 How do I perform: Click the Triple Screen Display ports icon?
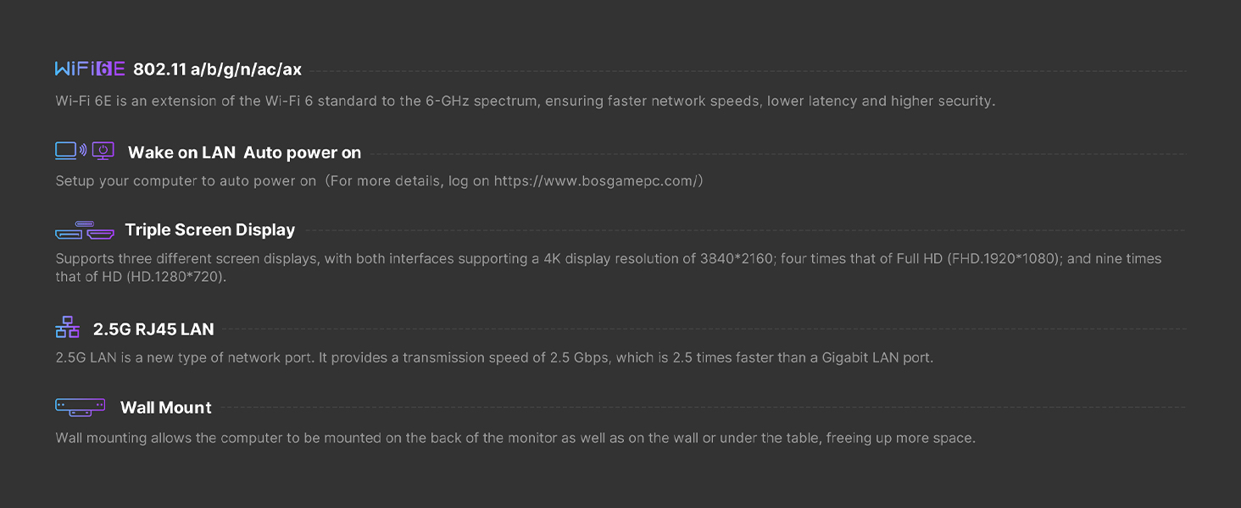tap(85, 229)
